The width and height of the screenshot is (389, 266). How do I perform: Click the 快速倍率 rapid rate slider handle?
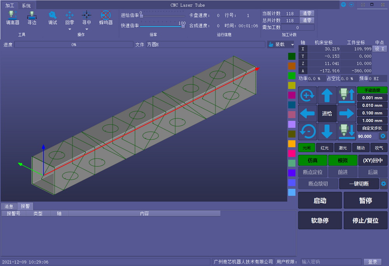(183, 26)
